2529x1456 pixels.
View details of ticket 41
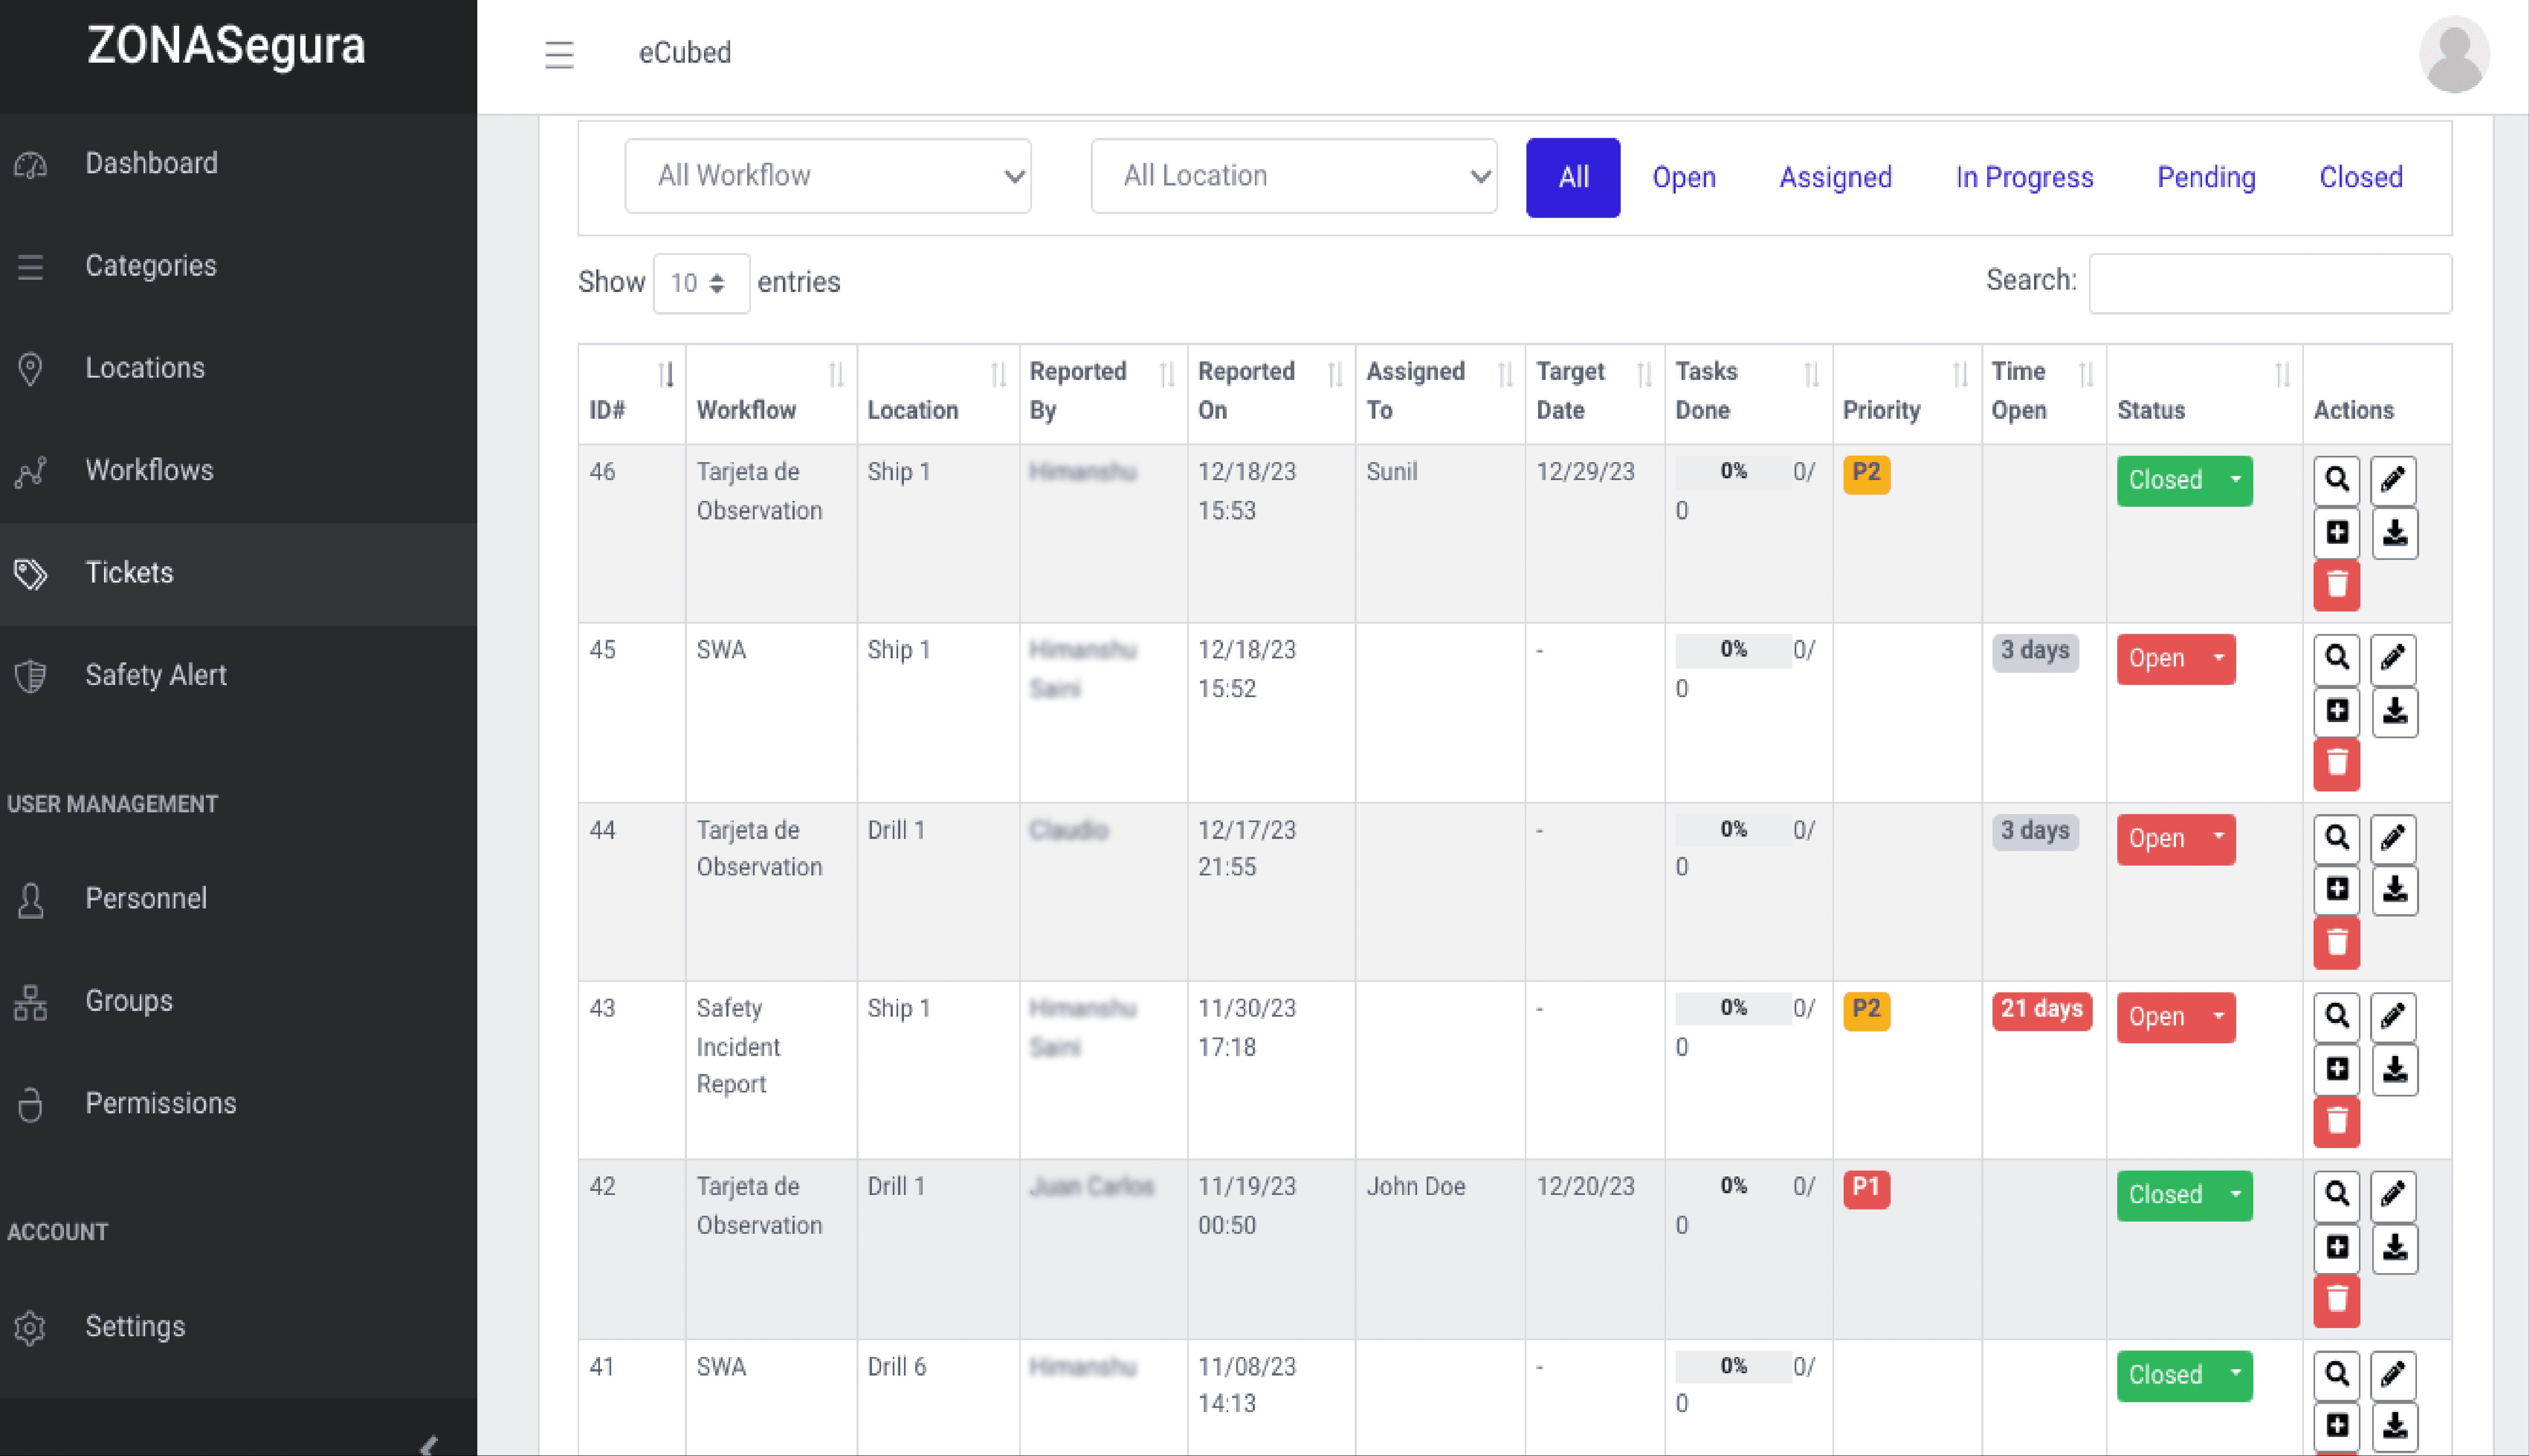pyautogui.click(x=2336, y=1375)
